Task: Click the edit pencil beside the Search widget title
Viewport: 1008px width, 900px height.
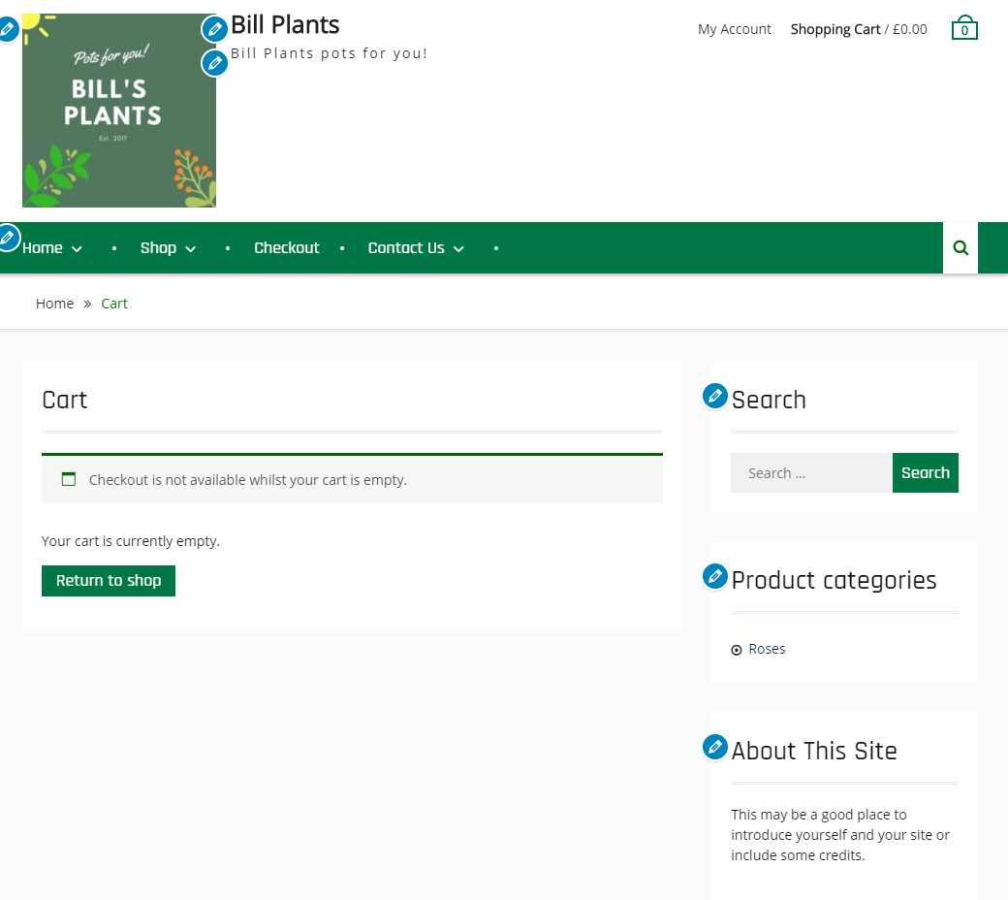Action: pos(715,397)
